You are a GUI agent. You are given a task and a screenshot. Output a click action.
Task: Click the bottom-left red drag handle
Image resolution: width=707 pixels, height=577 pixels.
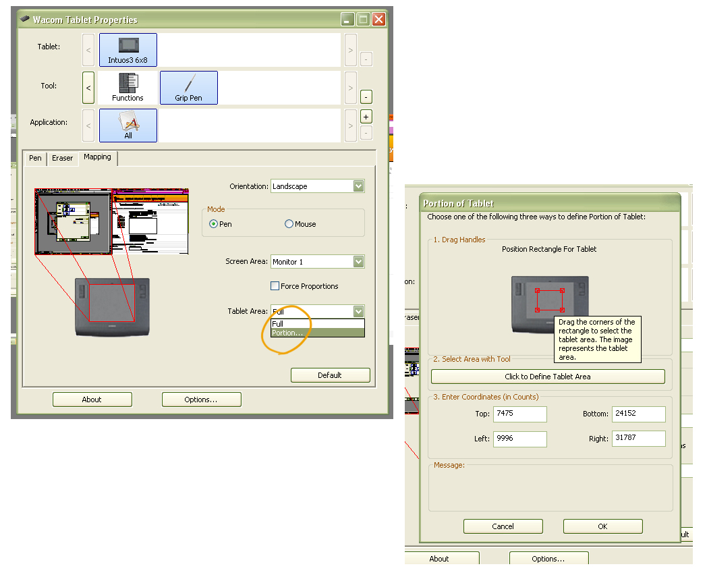tap(537, 310)
